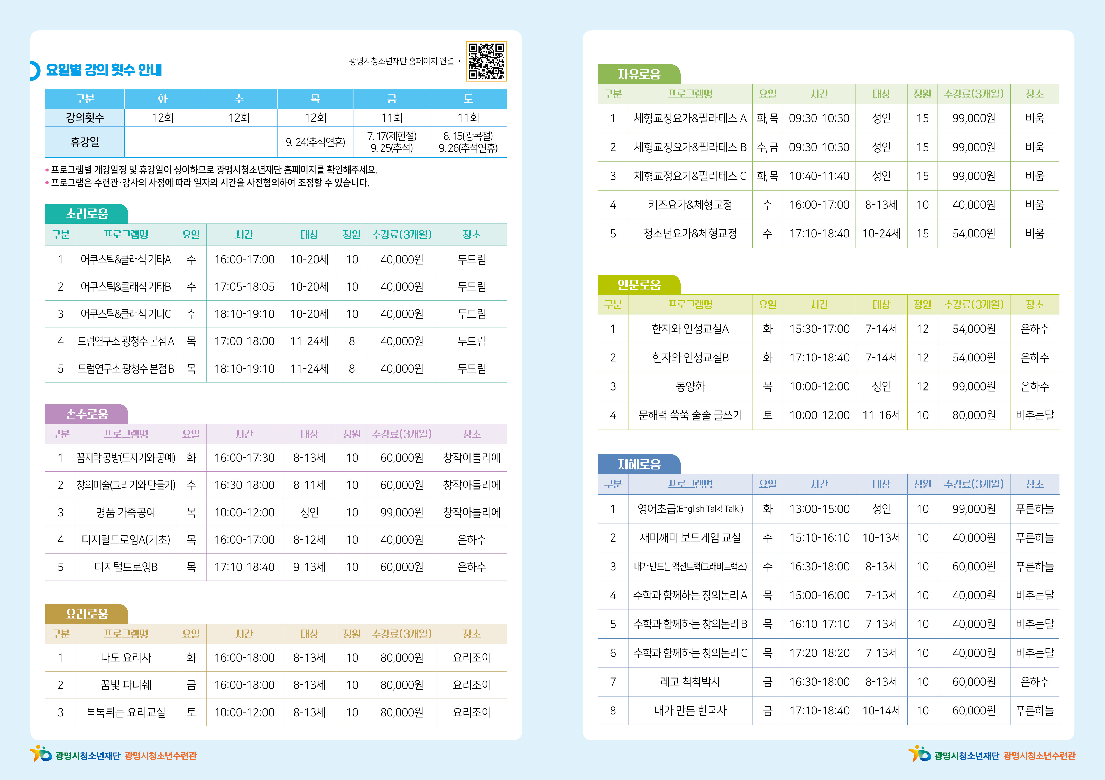The height and width of the screenshot is (780, 1105).
Task: Select the 지혜로움 section tab
Action: [x=639, y=464]
